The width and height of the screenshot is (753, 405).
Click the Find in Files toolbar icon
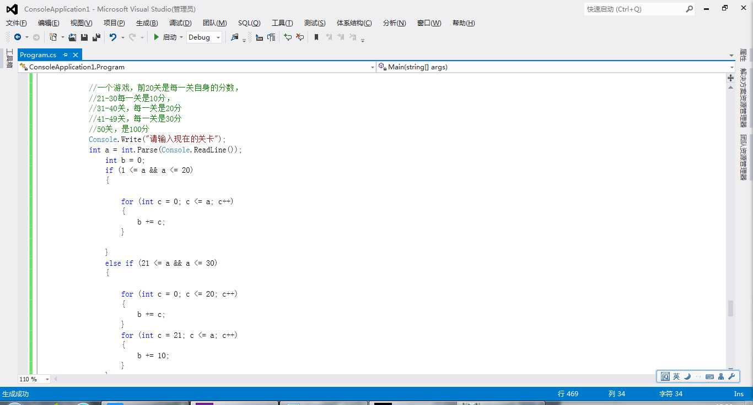(x=235, y=37)
